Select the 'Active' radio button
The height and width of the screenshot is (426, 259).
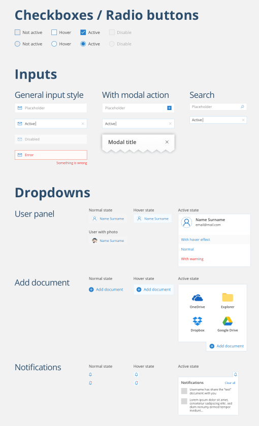click(x=83, y=44)
